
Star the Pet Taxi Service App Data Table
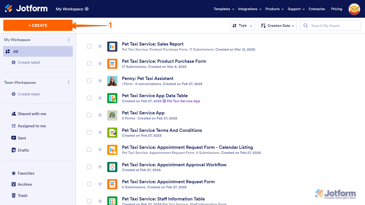(x=100, y=98)
